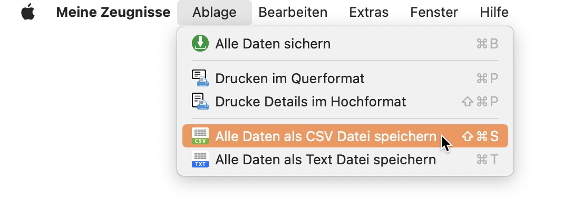The height and width of the screenshot is (218, 563).
Task: Open the Hilfe menu
Action: 494,13
